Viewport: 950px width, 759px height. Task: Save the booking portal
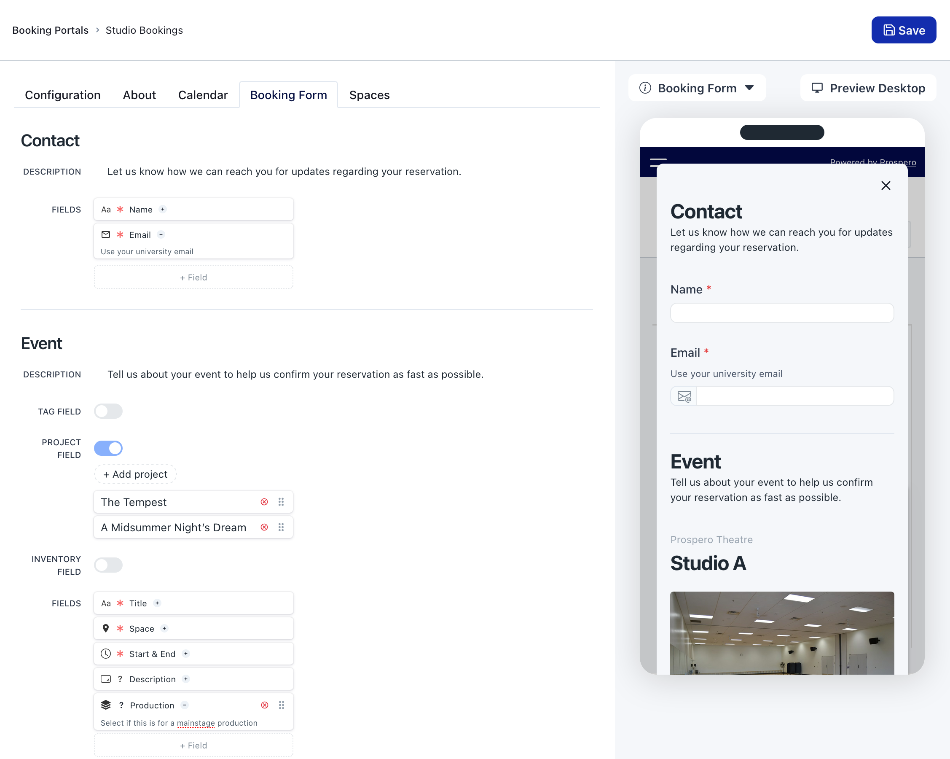point(904,30)
